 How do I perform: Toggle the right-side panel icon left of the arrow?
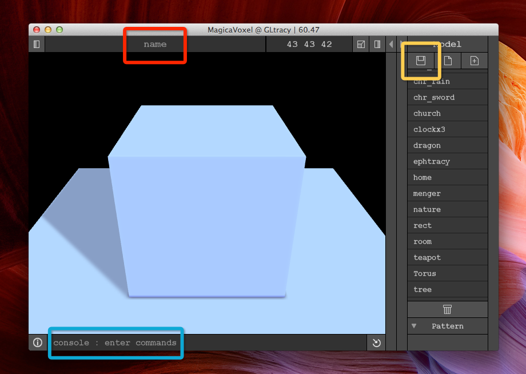(377, 44)
